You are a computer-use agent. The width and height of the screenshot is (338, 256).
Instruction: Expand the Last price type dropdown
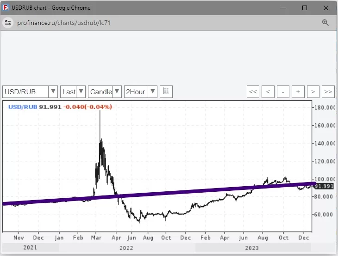coord(73,91)
